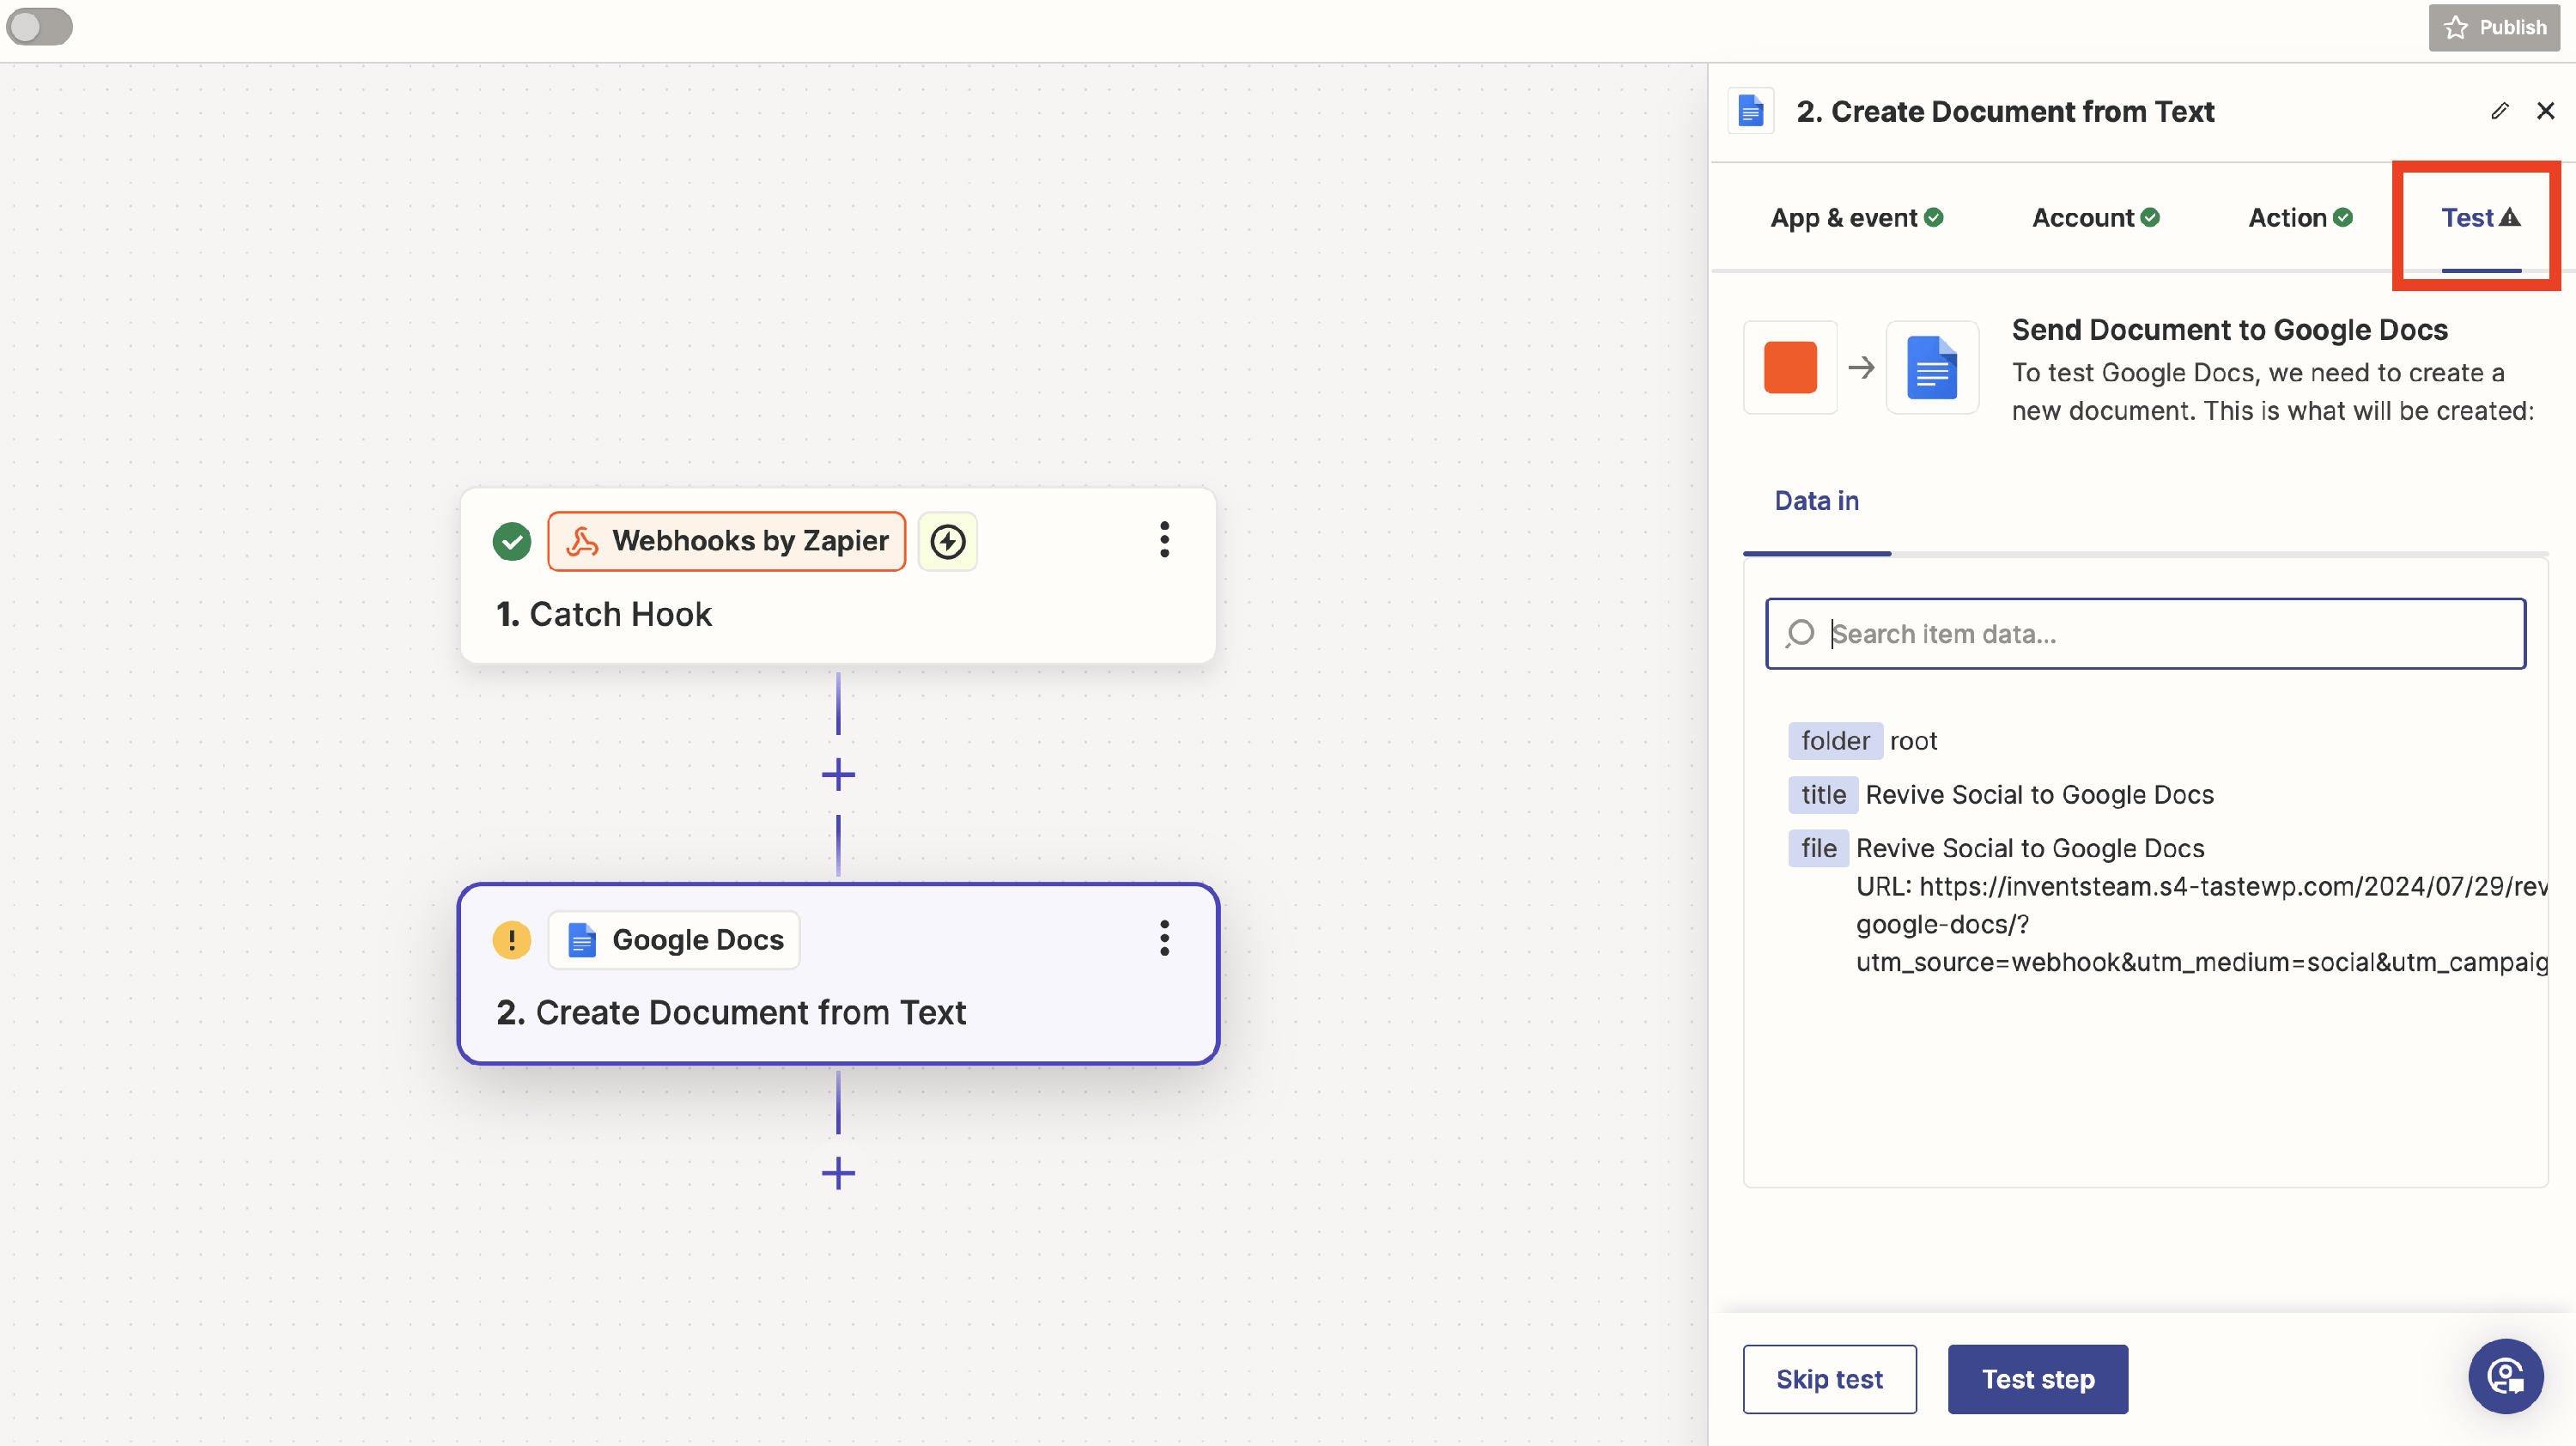Close the step editor panel
Image resolution: width=2576 pixels, height=1446 pixels.
tap(2545, 111)
